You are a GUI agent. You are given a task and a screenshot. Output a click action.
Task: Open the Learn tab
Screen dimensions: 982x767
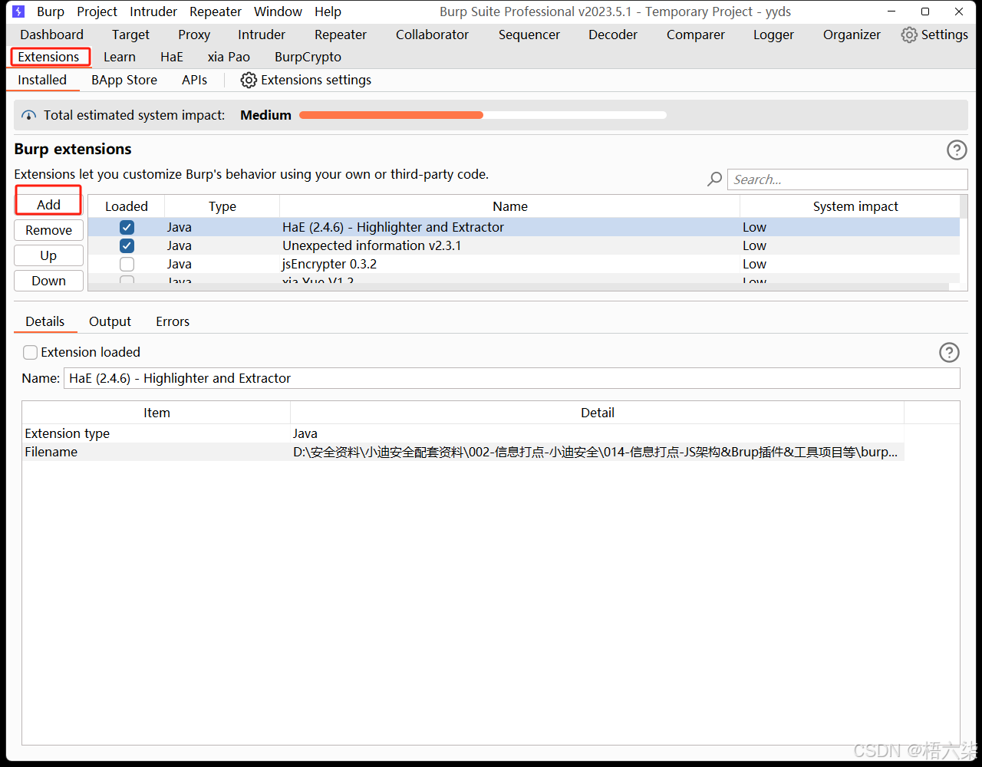click(x=120, y=57)
